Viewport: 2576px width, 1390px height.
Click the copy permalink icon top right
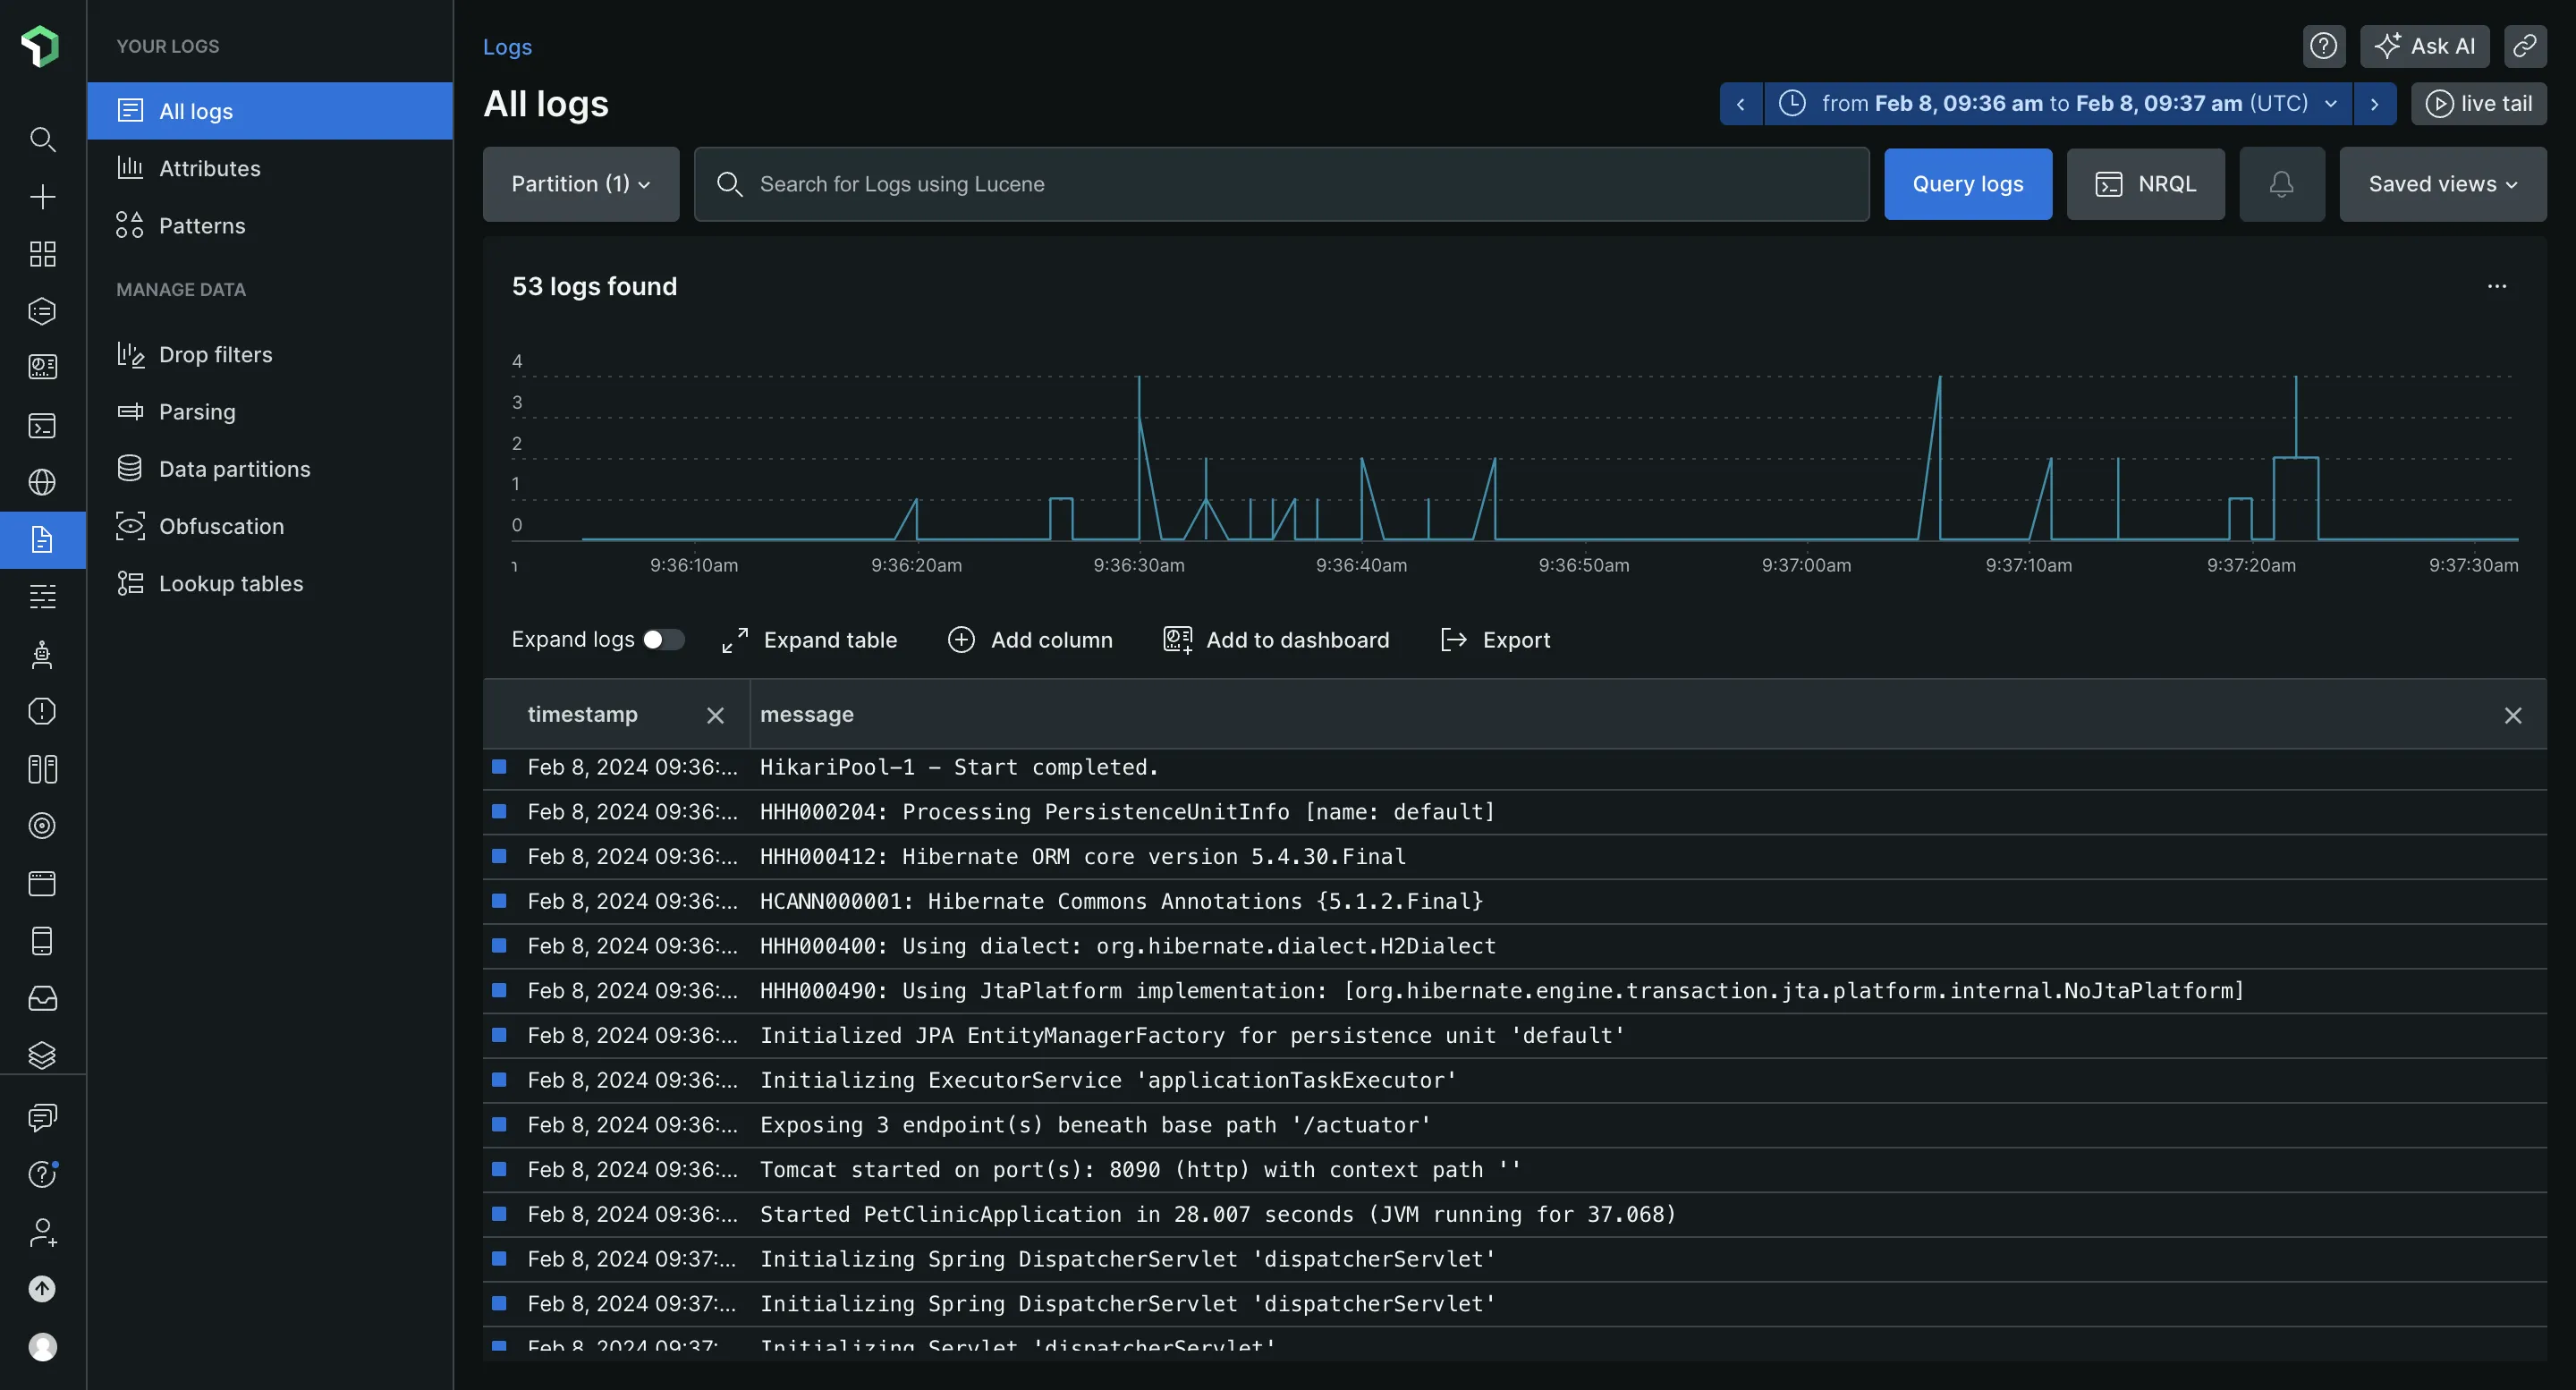tap(2525, 46)
